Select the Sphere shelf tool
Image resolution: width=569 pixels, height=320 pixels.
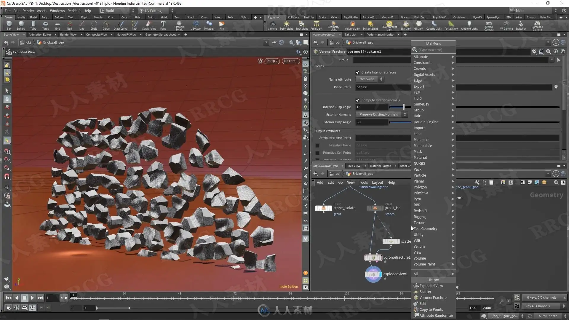pos(21,25)
